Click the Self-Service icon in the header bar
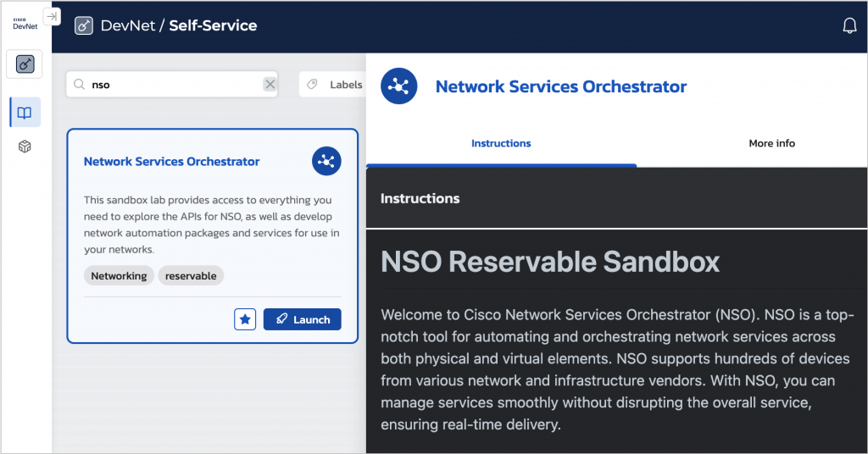 [84, 26]
